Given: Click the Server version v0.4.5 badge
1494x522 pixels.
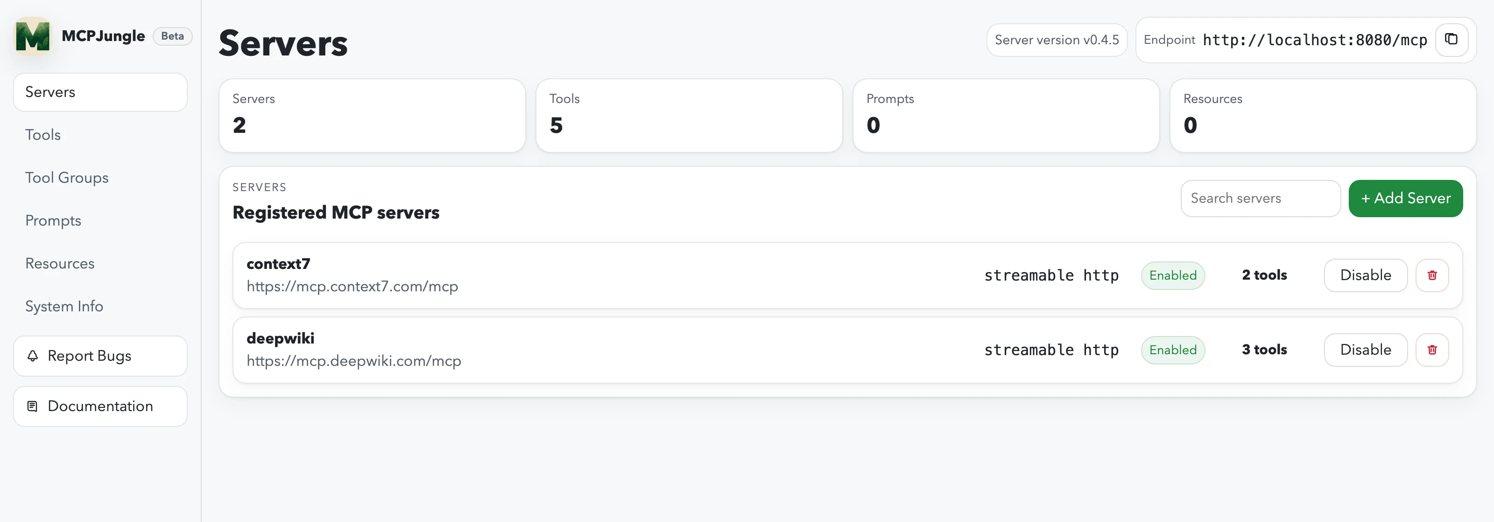Looking at the screenshot, I should [x=1057, y=40].
